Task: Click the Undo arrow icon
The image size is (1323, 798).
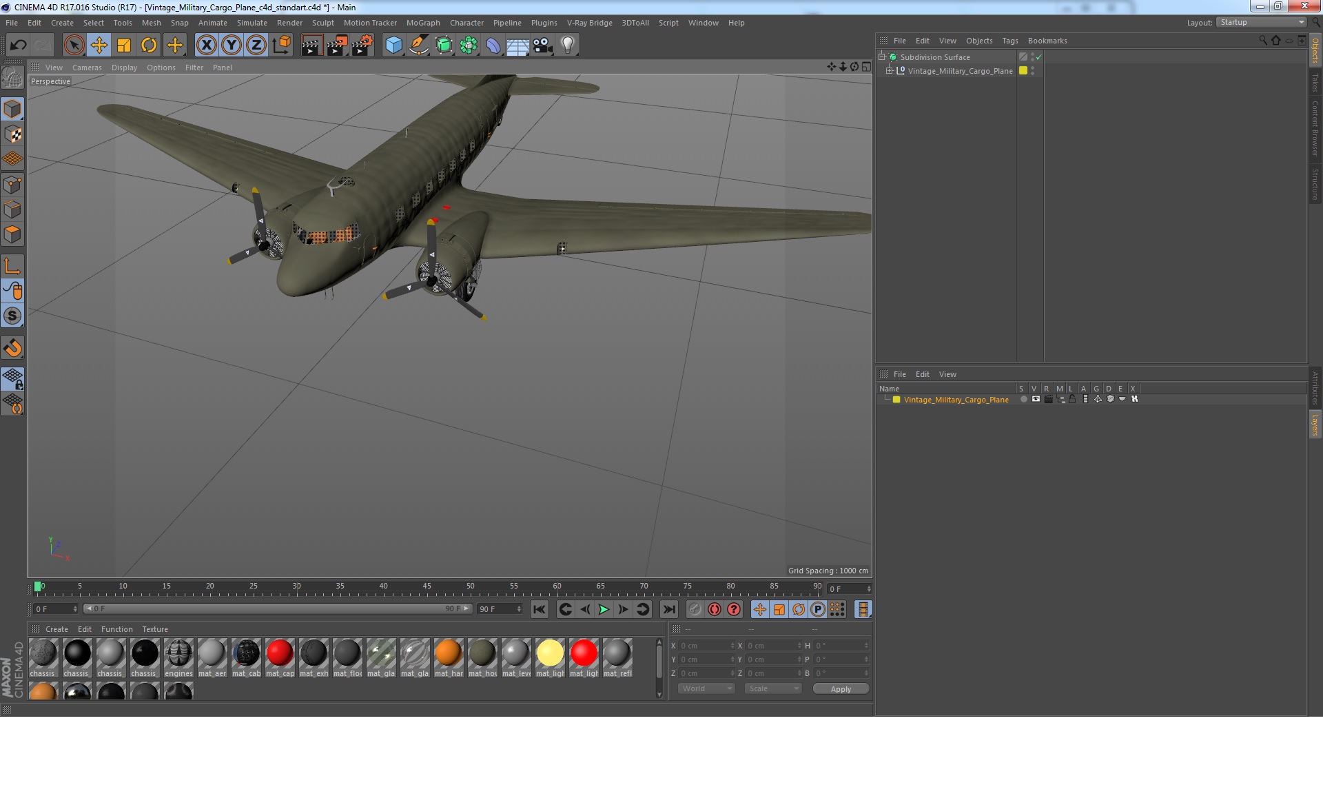Action: pyautogui.click(x=18, y=45)
